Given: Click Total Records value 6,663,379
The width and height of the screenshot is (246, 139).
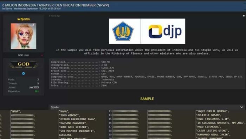Looking at the screenshot, I should point(108,68).
